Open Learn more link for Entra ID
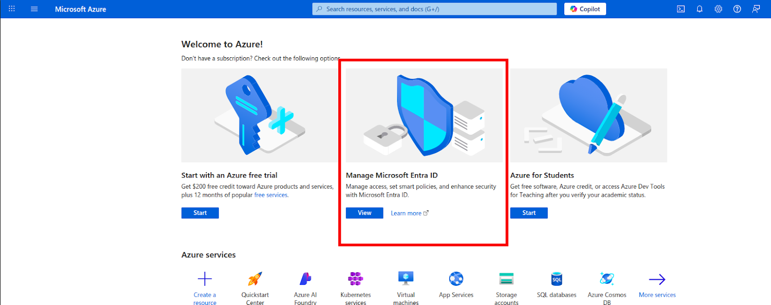 tap(409, 213)
